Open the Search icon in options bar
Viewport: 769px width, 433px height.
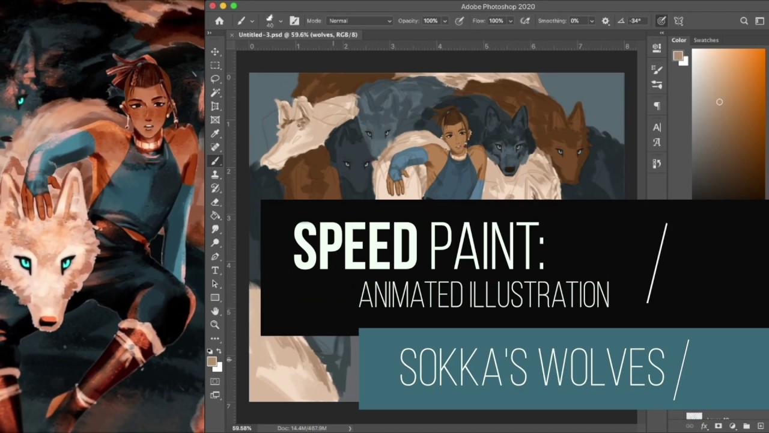click(x=744, y=20)
